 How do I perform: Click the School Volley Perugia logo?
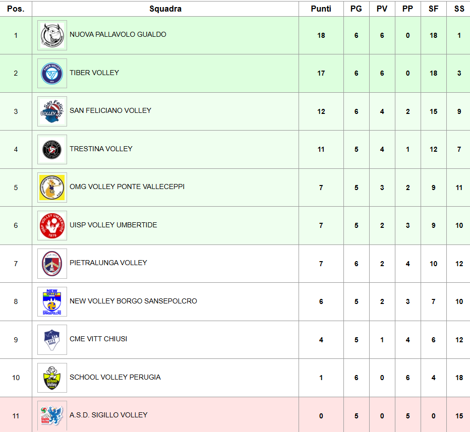[52, 378]
